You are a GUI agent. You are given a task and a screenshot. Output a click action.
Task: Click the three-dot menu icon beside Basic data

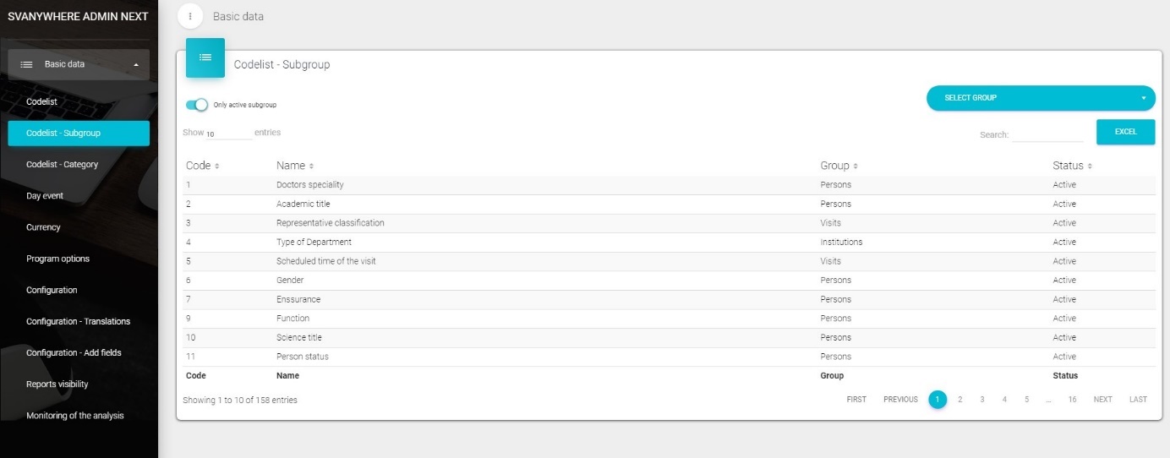coord(190,16)
